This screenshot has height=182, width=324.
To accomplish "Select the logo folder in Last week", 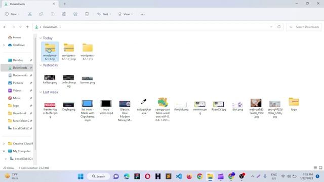I will [x=294, y=105].
